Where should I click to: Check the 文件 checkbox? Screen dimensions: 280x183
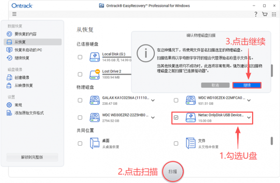point(176,144)
